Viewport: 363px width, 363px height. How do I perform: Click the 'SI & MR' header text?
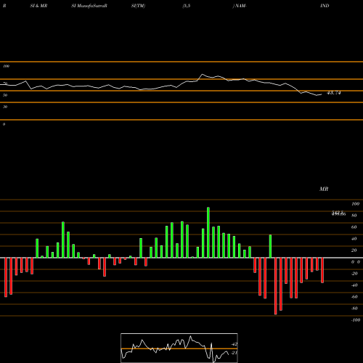(38, 6)
